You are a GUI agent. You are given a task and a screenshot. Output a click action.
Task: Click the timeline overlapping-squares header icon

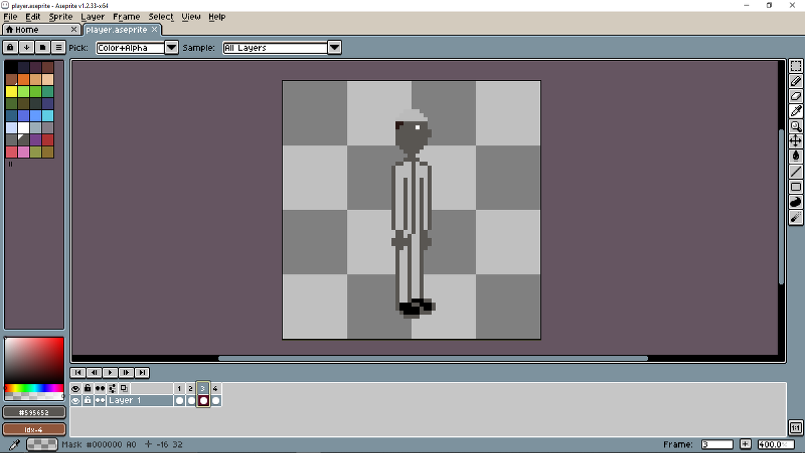click(124, 389)
